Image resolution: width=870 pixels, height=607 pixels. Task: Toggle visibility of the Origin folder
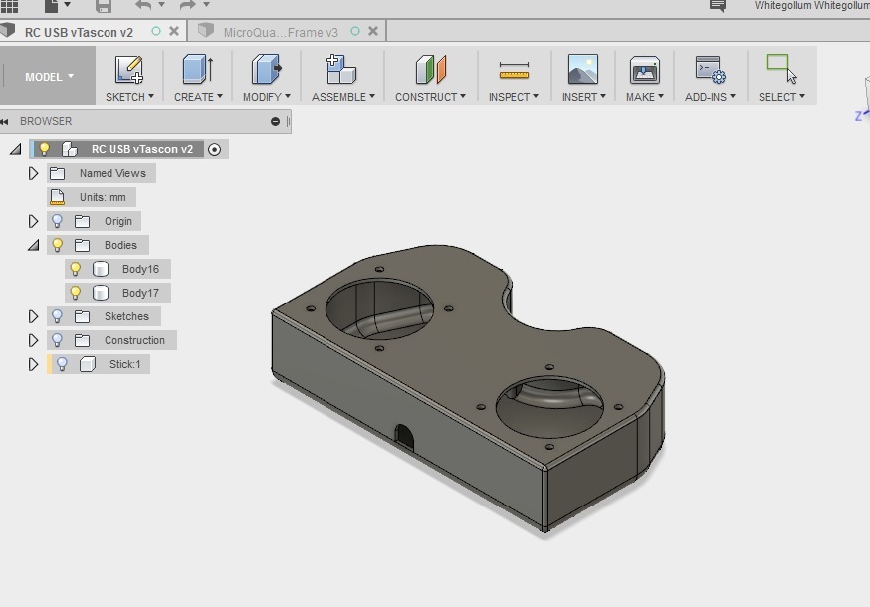[x=57, y=220]
